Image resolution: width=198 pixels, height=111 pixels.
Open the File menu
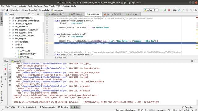(3, 6)
